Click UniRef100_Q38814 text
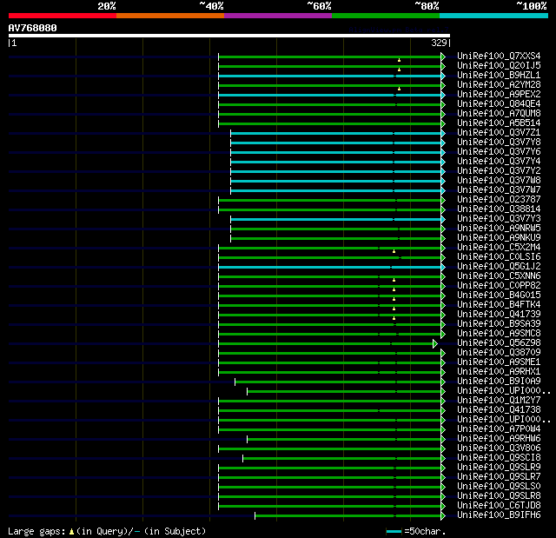 click(499, 209)
